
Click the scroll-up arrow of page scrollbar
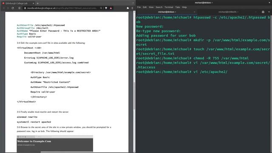[x=134, y=12]
